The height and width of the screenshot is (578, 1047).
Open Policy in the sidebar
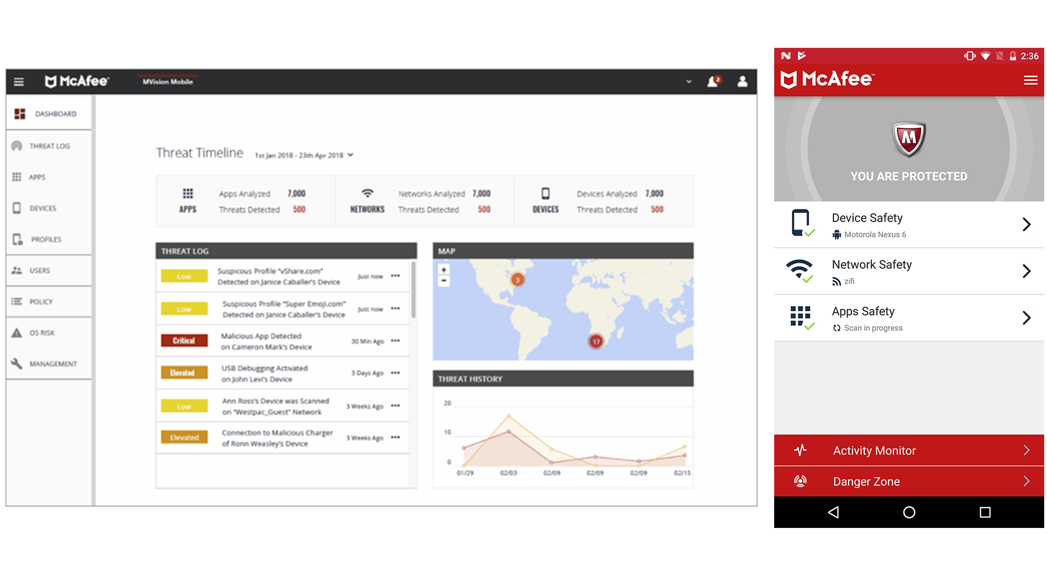[49, 301]
